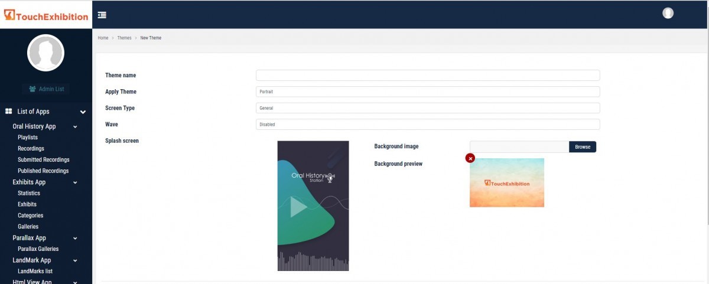Open the Screen Type dropdown
709x284 pixels.
click(427, 108)
